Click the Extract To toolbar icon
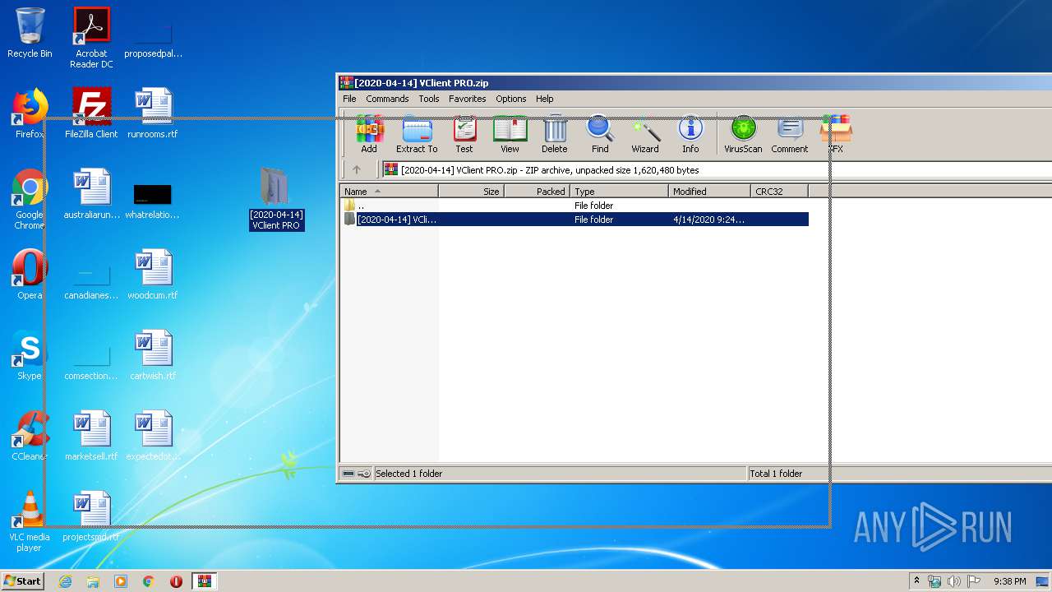The image size is (1052, 592). [x=417, y=135]
